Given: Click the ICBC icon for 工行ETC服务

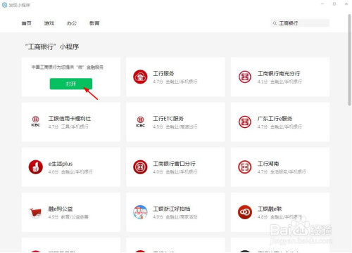Looking at the screenshot, I should [140, 122].
